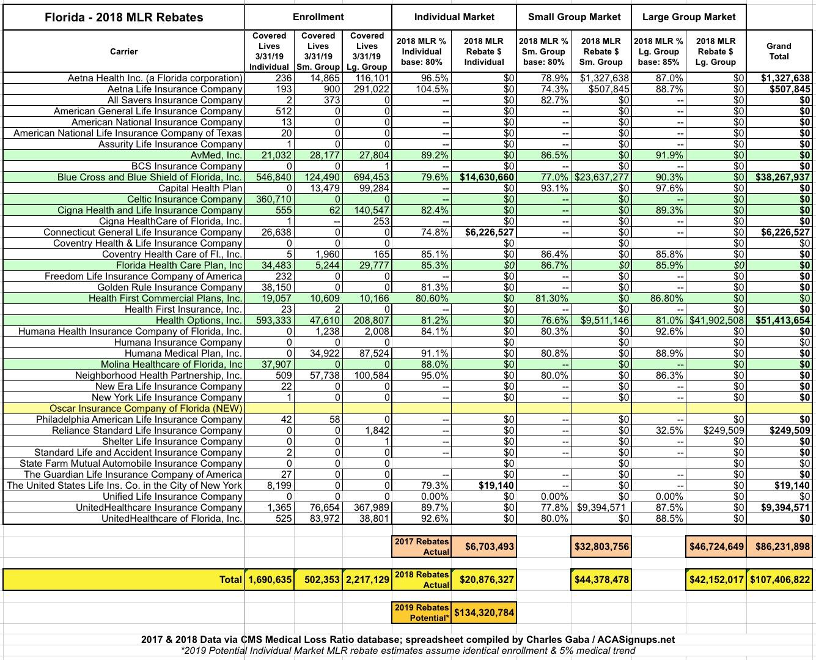Image resolution: width=816 pixels, height=660 pixels.
Task: Select the Oscar Insurance Company of Florida (NEW) cell
Action: coord(146,409)
